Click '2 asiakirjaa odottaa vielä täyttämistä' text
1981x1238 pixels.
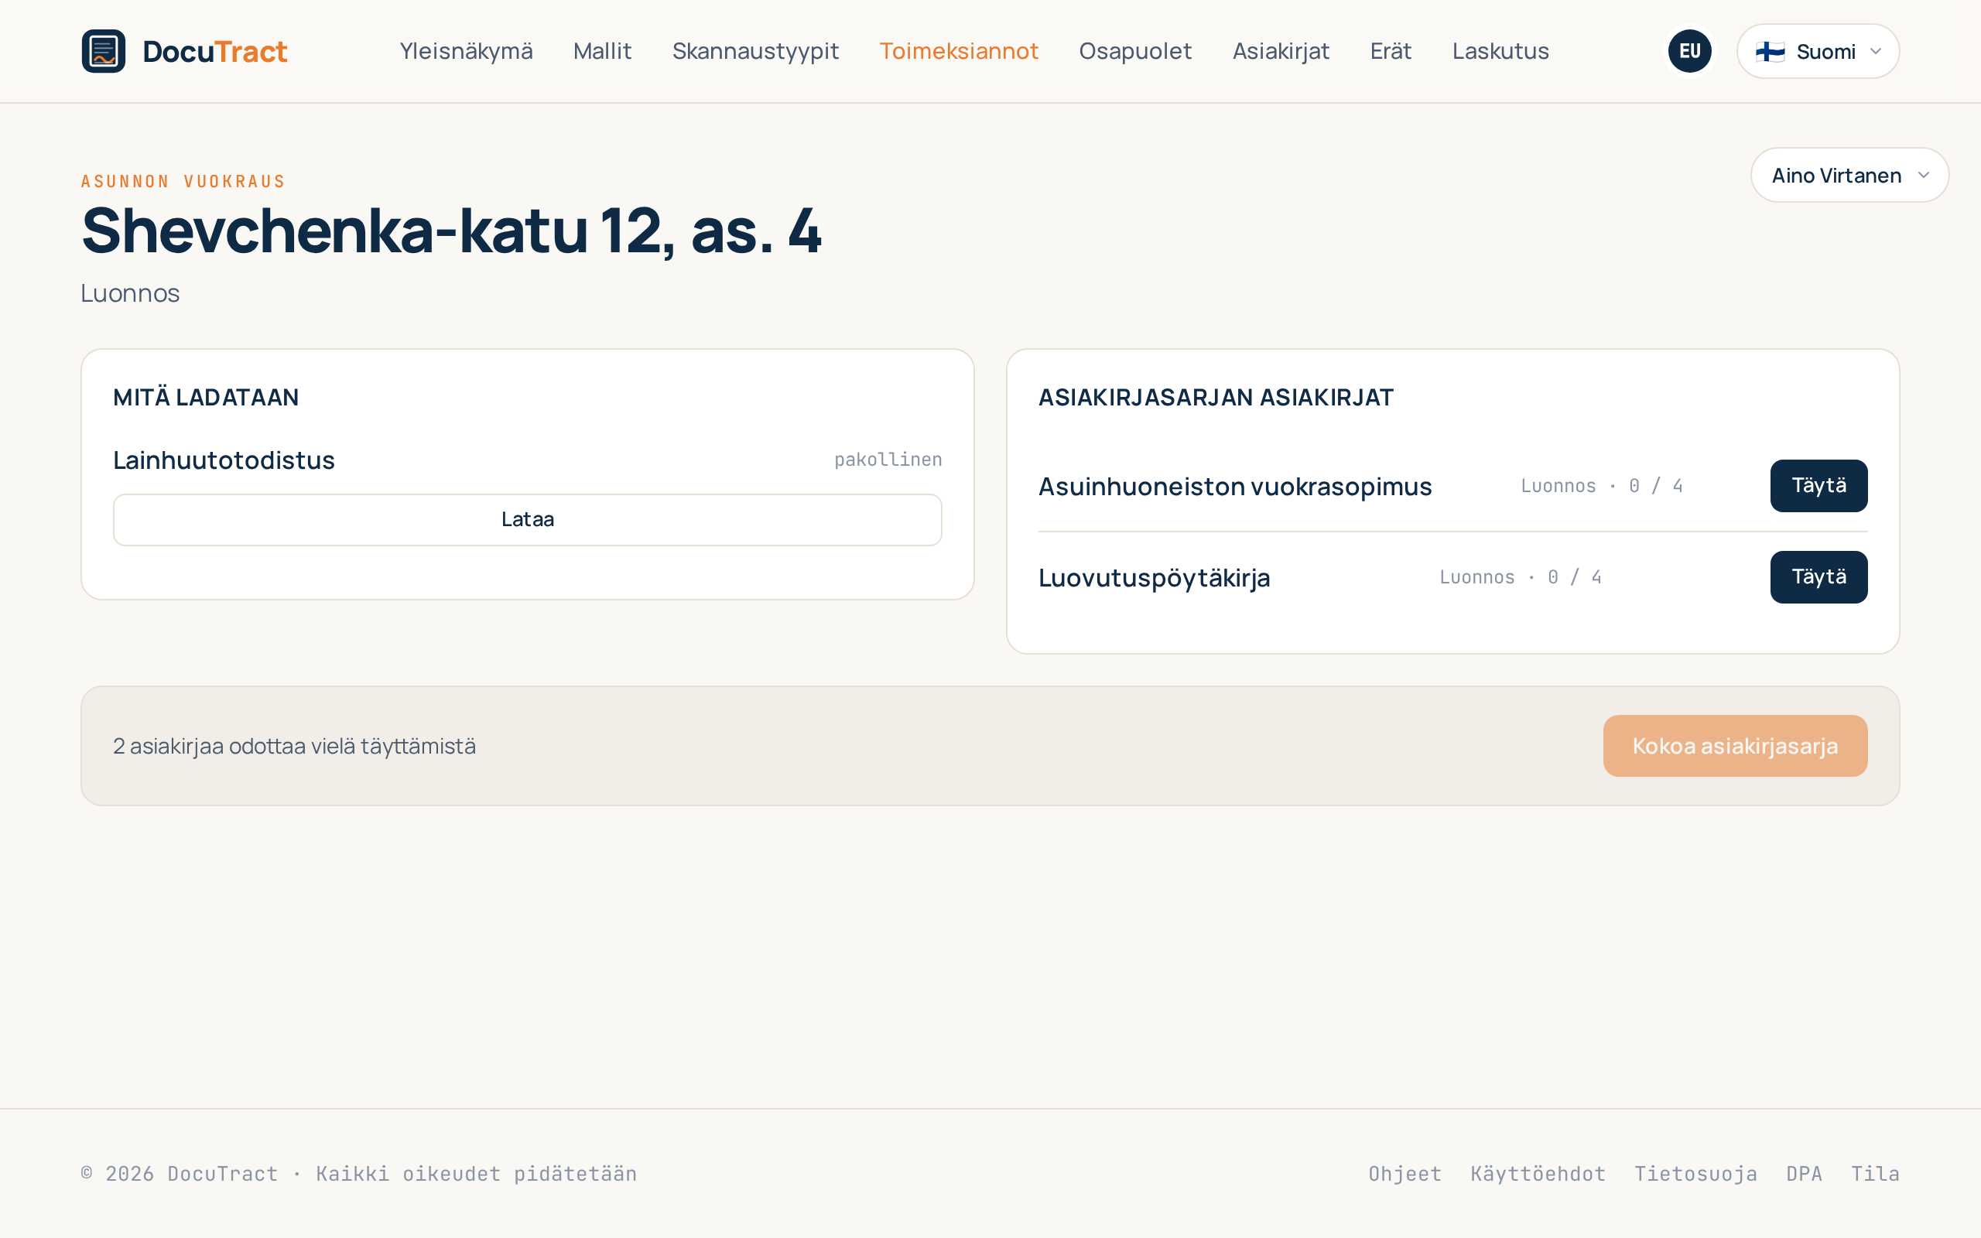pos(295,746)
